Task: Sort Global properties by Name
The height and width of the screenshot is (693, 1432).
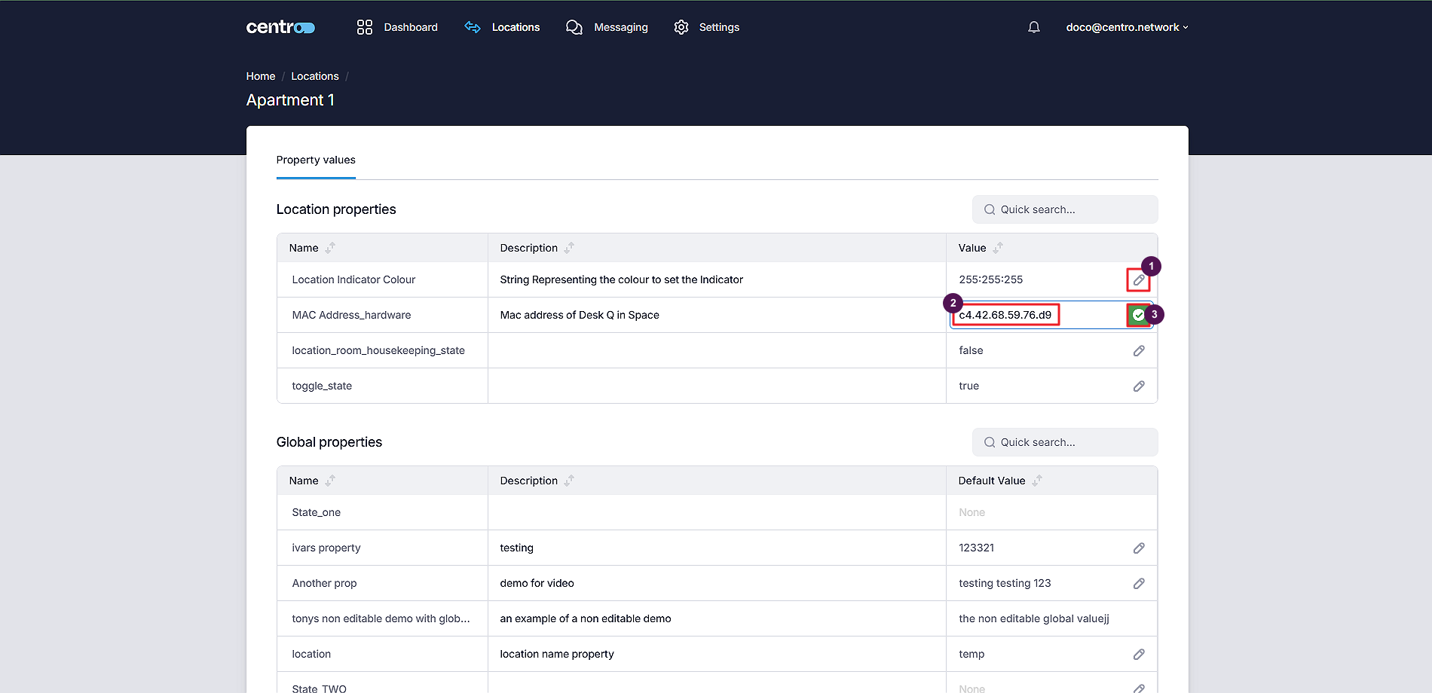Action: tap(330, 481)
